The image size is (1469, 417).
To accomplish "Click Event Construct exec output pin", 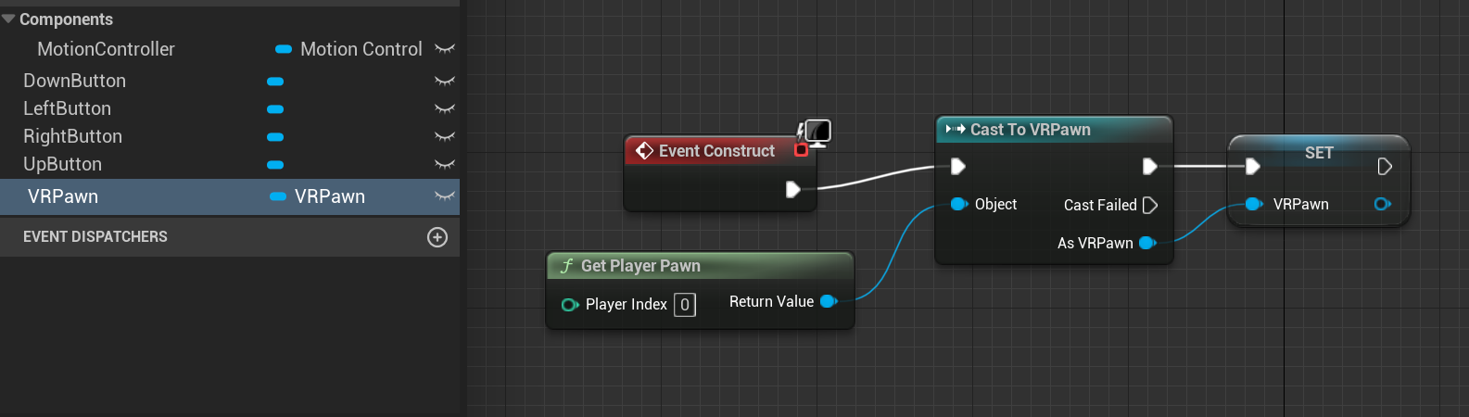I will [x=793, y=189].
